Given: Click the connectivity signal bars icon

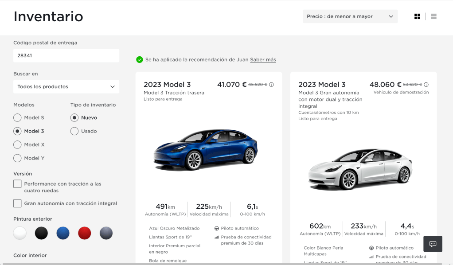Looking at the screenshot, I should click(x=216, y=237).
